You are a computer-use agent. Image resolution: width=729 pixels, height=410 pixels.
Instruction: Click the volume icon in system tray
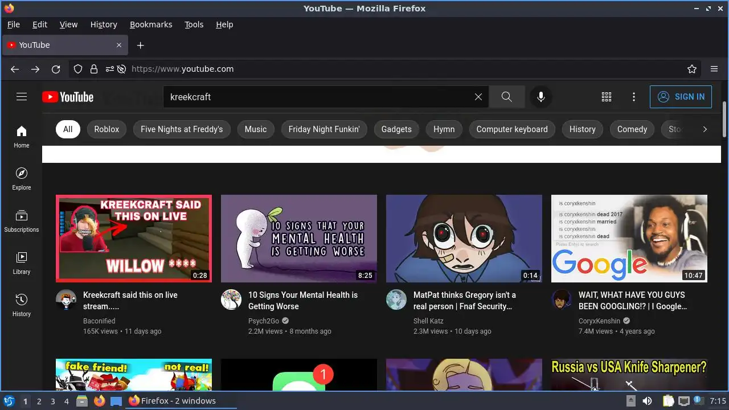click(x=648, y=401)
